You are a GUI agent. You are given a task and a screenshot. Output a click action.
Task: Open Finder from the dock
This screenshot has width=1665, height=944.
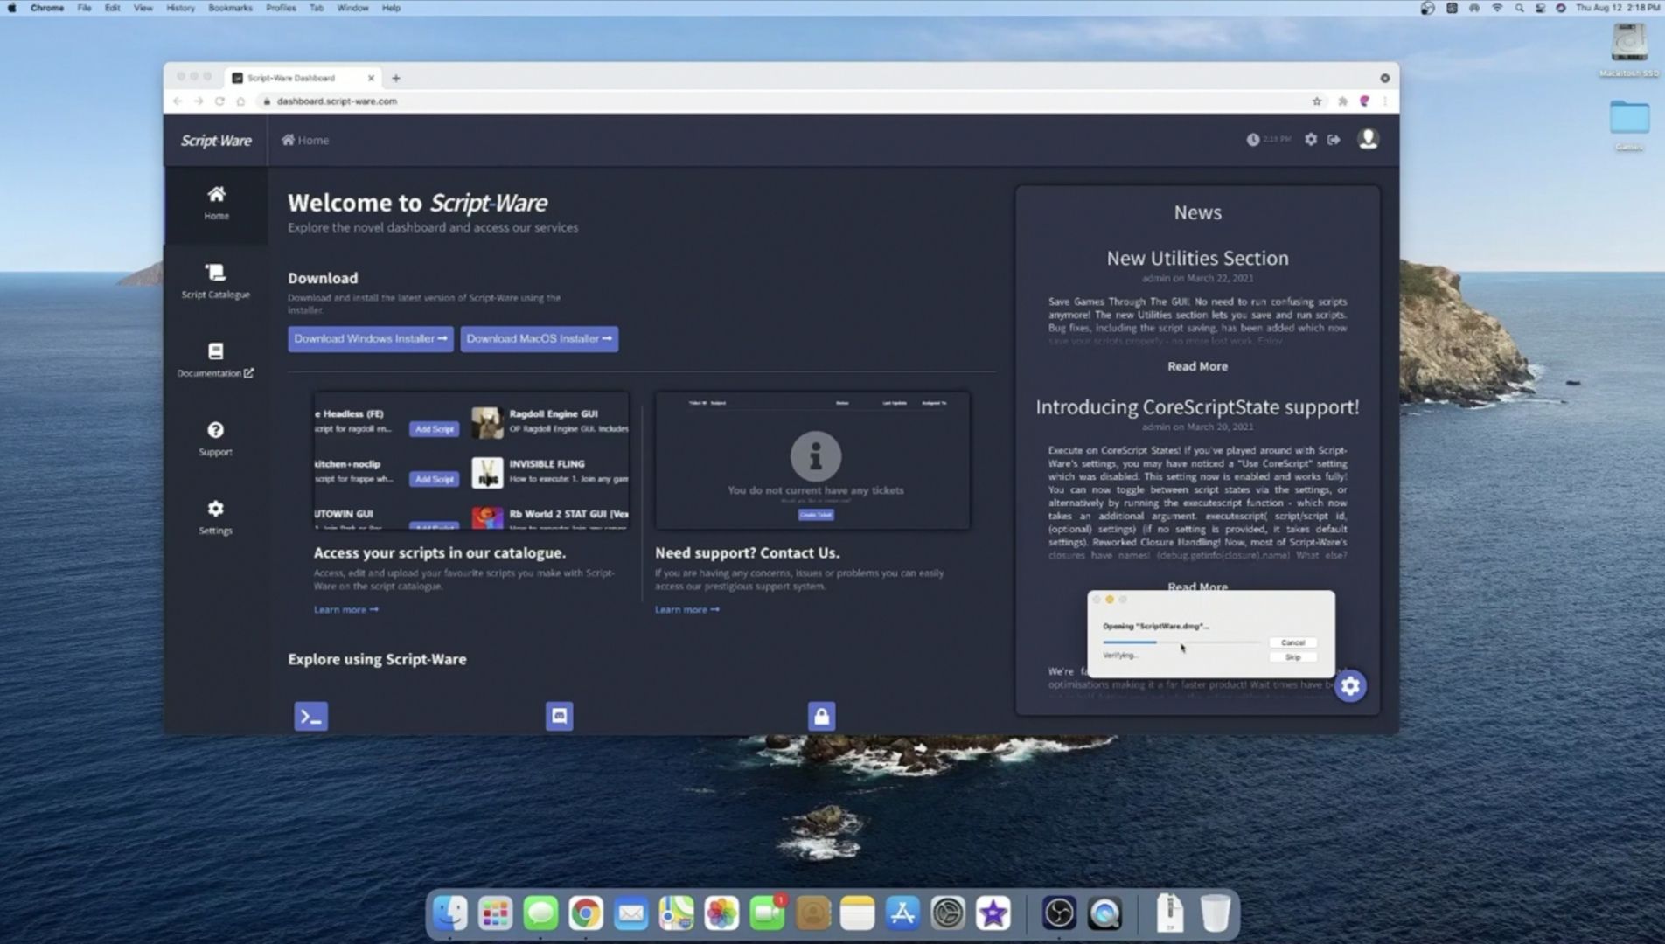pyautogui.click(x=450, y=913)
